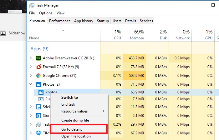219x140 pixels.
Task: Click the Task Manager process row icon
Action: point(38,124)
